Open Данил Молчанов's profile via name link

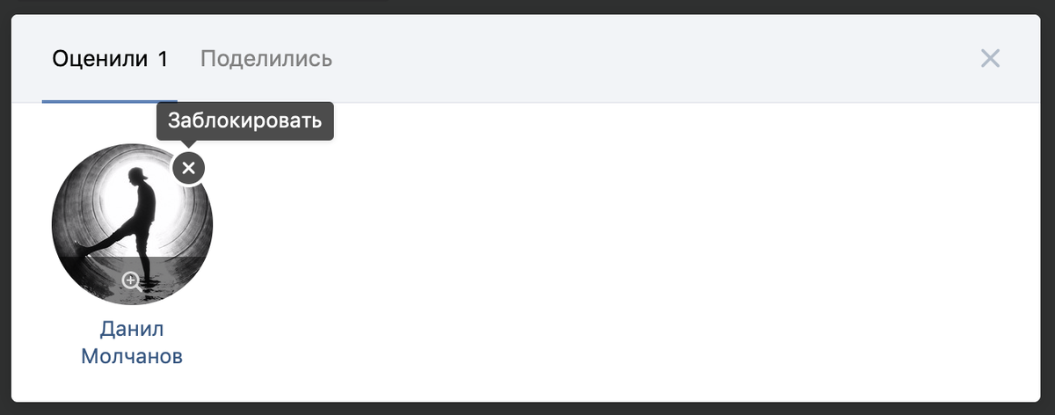pyautogui.click(x=132, y=343)
